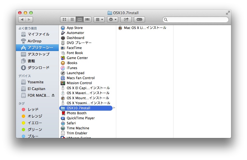Open デスクトップ in the sidebar
Viewport: 247px width, 160px height.
tap(37, 54)
